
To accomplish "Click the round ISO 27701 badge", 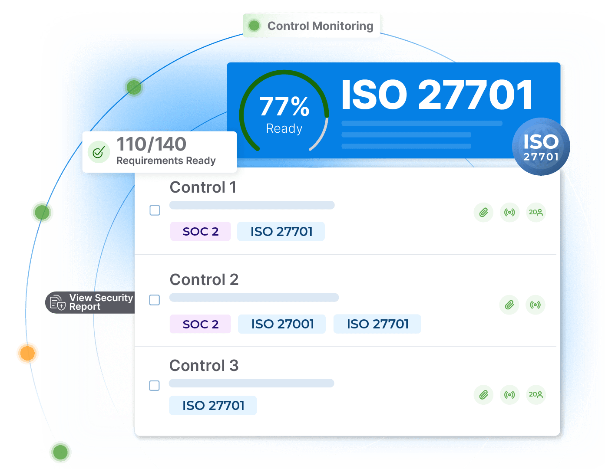I will point(541,147).
